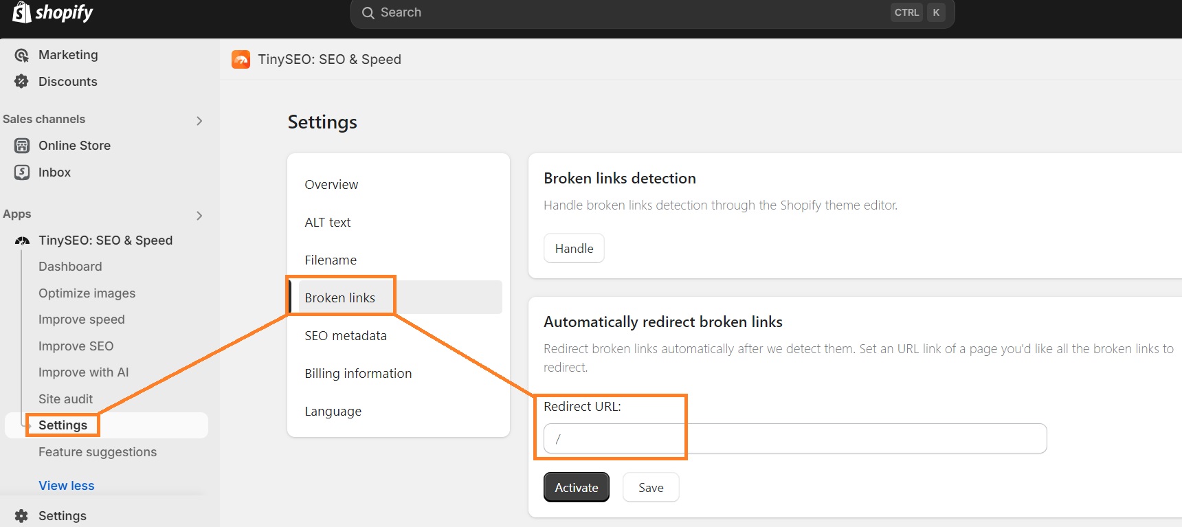The image size is (1182, 527).
Task: Switch to the Broken links tab
Action: (x=340, y=297)
